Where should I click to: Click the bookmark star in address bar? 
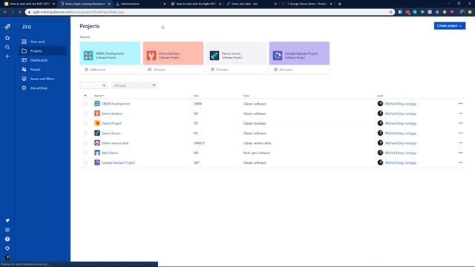click(x=390, y=12)
